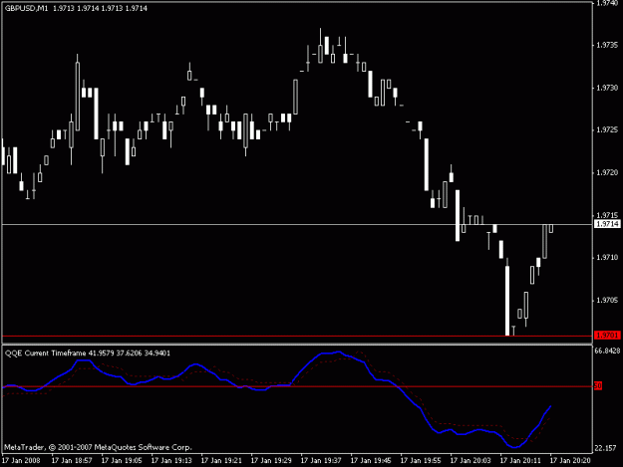Click price scale value 1.9720
Image resolution: width=623 pixels, height=467 pixels.
pos(607,172)
